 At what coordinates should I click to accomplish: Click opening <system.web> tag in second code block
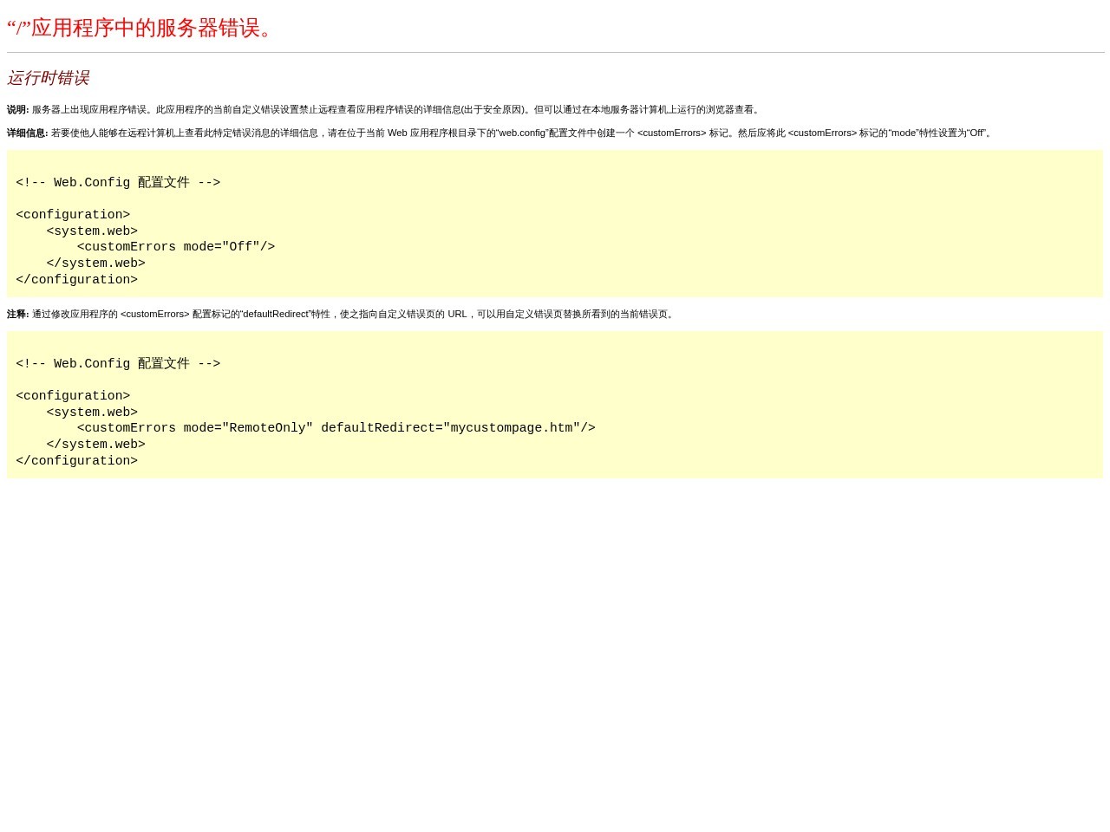pyautogui.click(x=92, y=413)
